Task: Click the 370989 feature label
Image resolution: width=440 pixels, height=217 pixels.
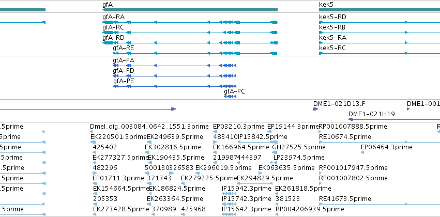Action: [x=164, y=209]
